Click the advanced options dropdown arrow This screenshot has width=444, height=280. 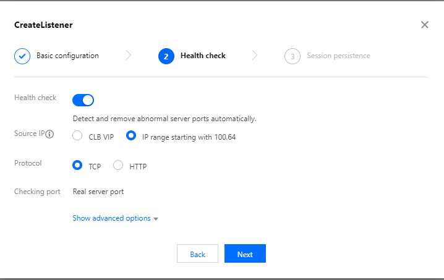pyautogui.click(x=156, y=219)
